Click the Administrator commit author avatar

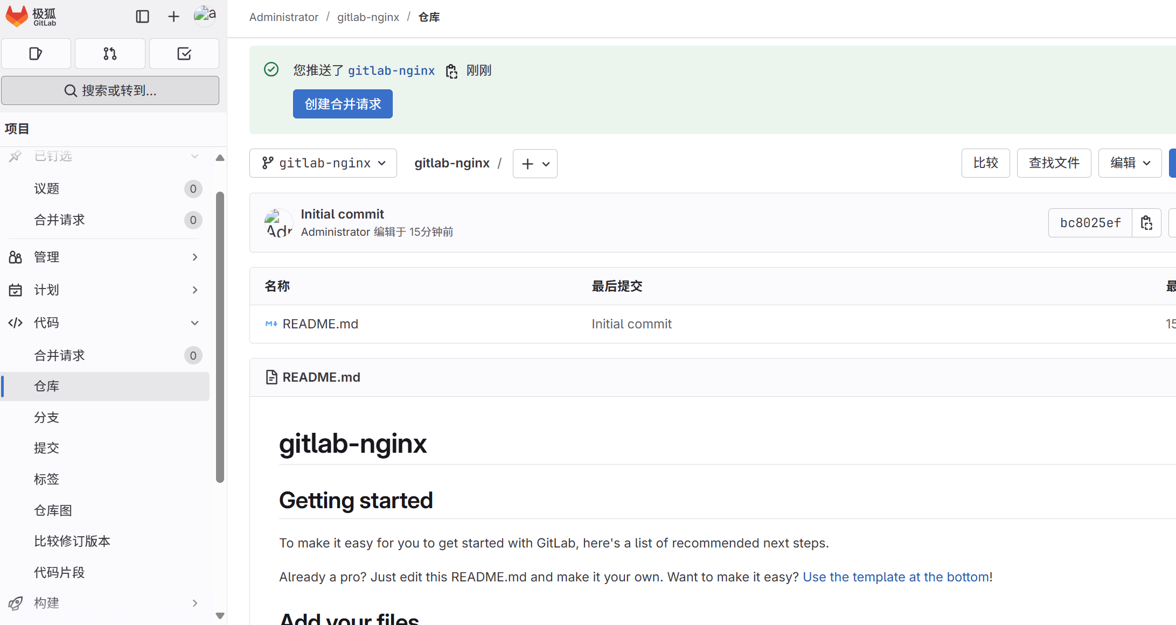pos(279,223)
